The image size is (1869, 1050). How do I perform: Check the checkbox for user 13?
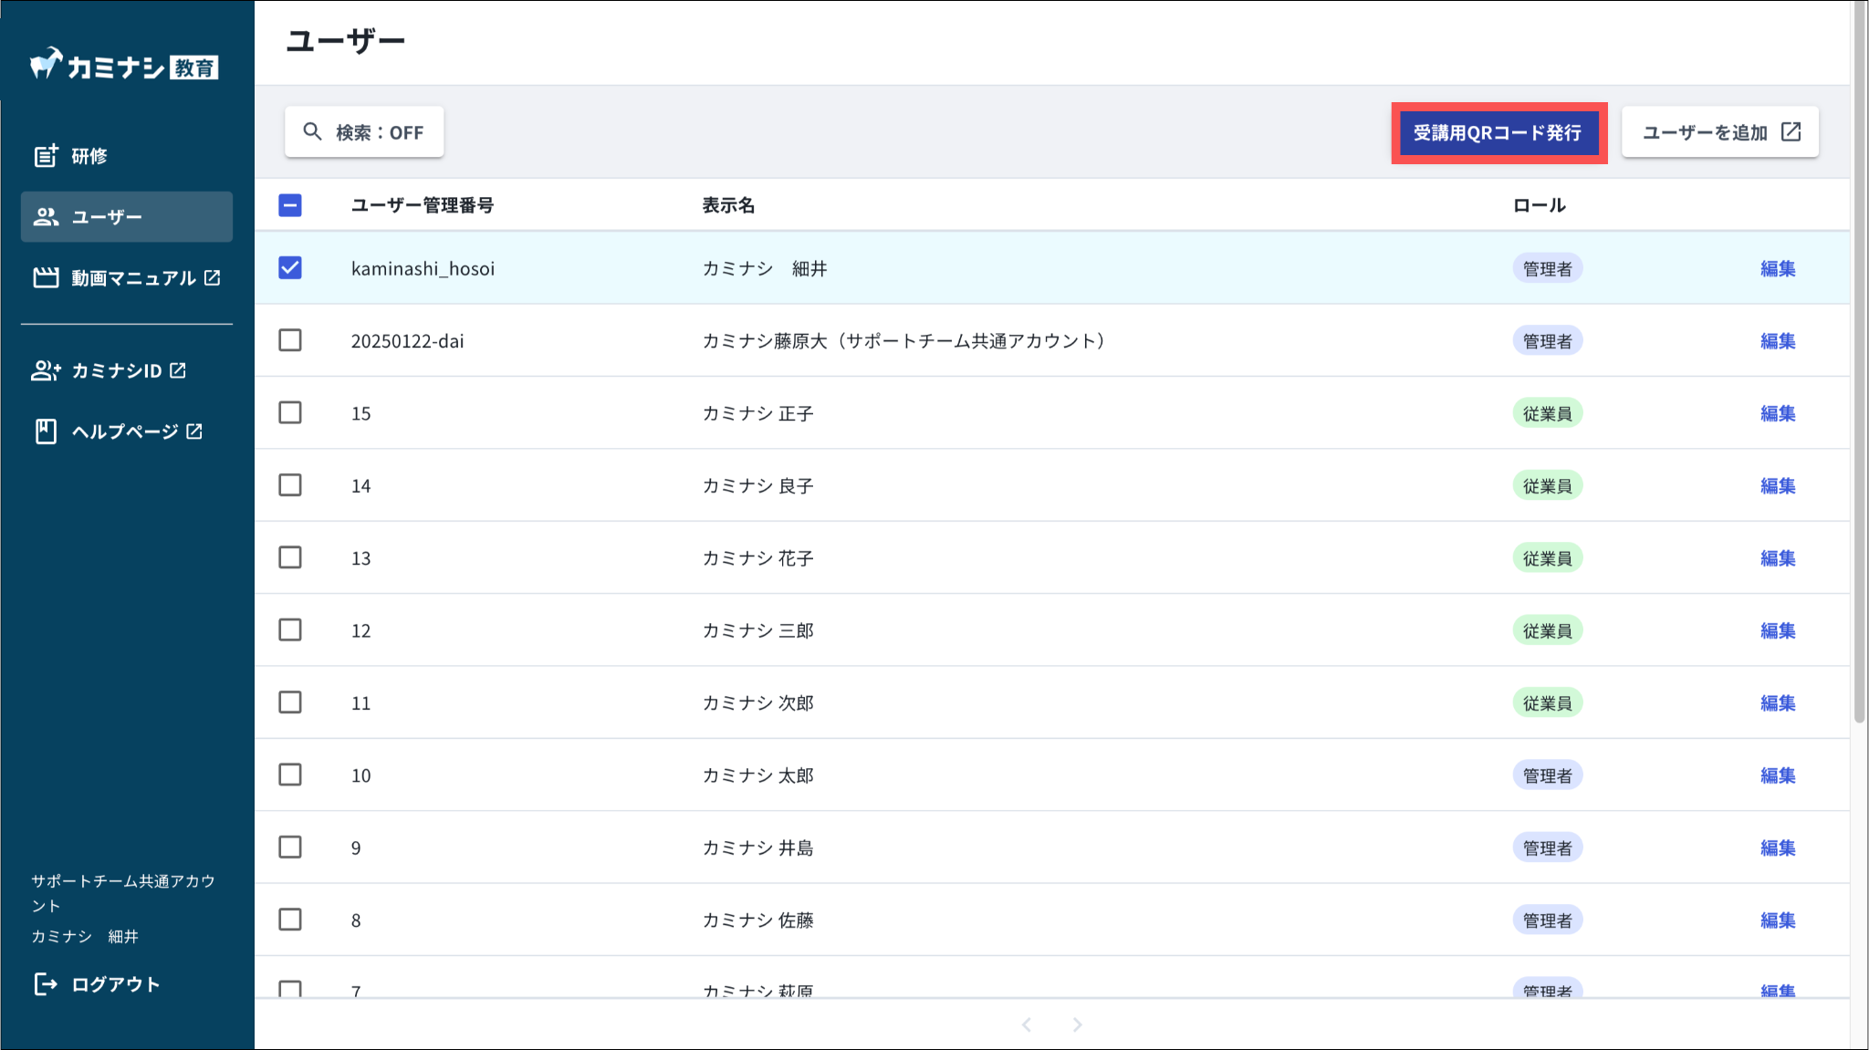click(290, 557)
